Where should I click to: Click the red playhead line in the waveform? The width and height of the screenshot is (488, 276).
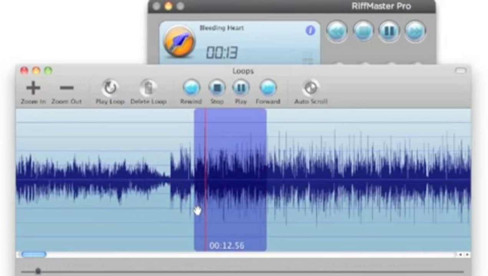[x=206, y=179]
